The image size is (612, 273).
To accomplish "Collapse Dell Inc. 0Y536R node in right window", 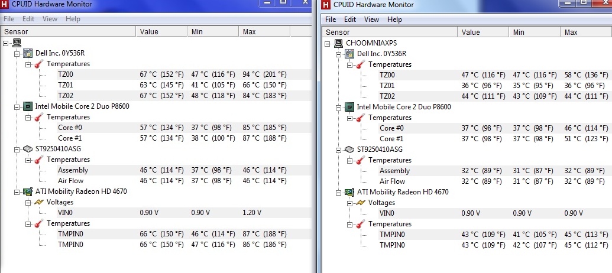I will (338, 54).
